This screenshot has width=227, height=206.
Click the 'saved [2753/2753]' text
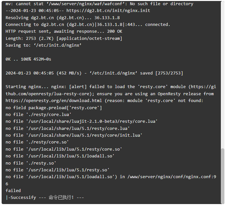click(x=161, y=73)
